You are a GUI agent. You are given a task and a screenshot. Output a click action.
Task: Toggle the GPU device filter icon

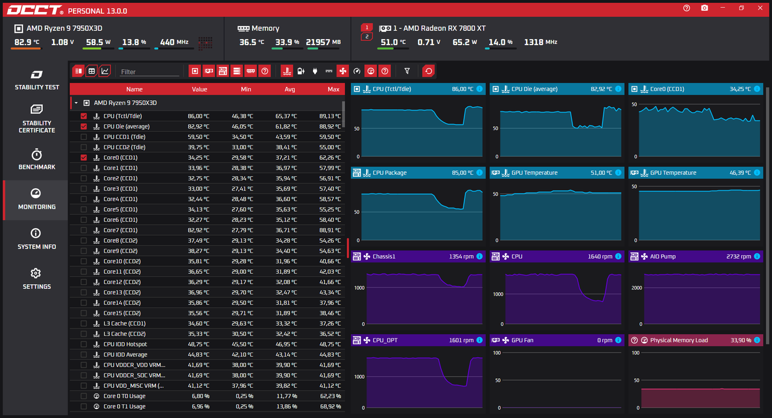coord(209,71)
